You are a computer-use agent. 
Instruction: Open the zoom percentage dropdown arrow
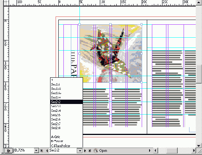coord(36,151)
